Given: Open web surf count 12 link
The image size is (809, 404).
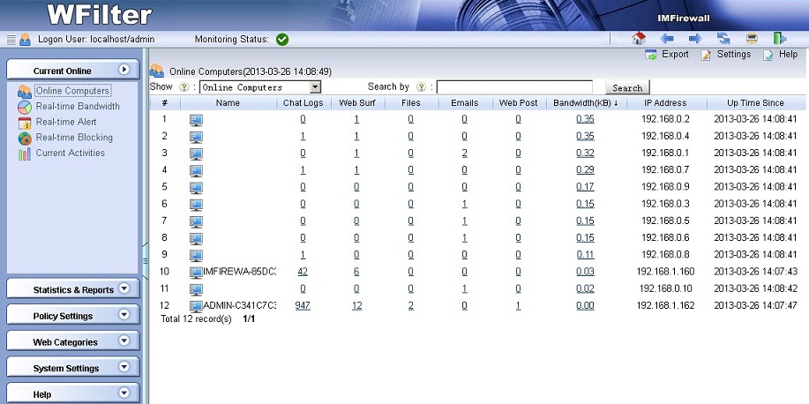Looking at the screenshot, I should tap(356, 305).
